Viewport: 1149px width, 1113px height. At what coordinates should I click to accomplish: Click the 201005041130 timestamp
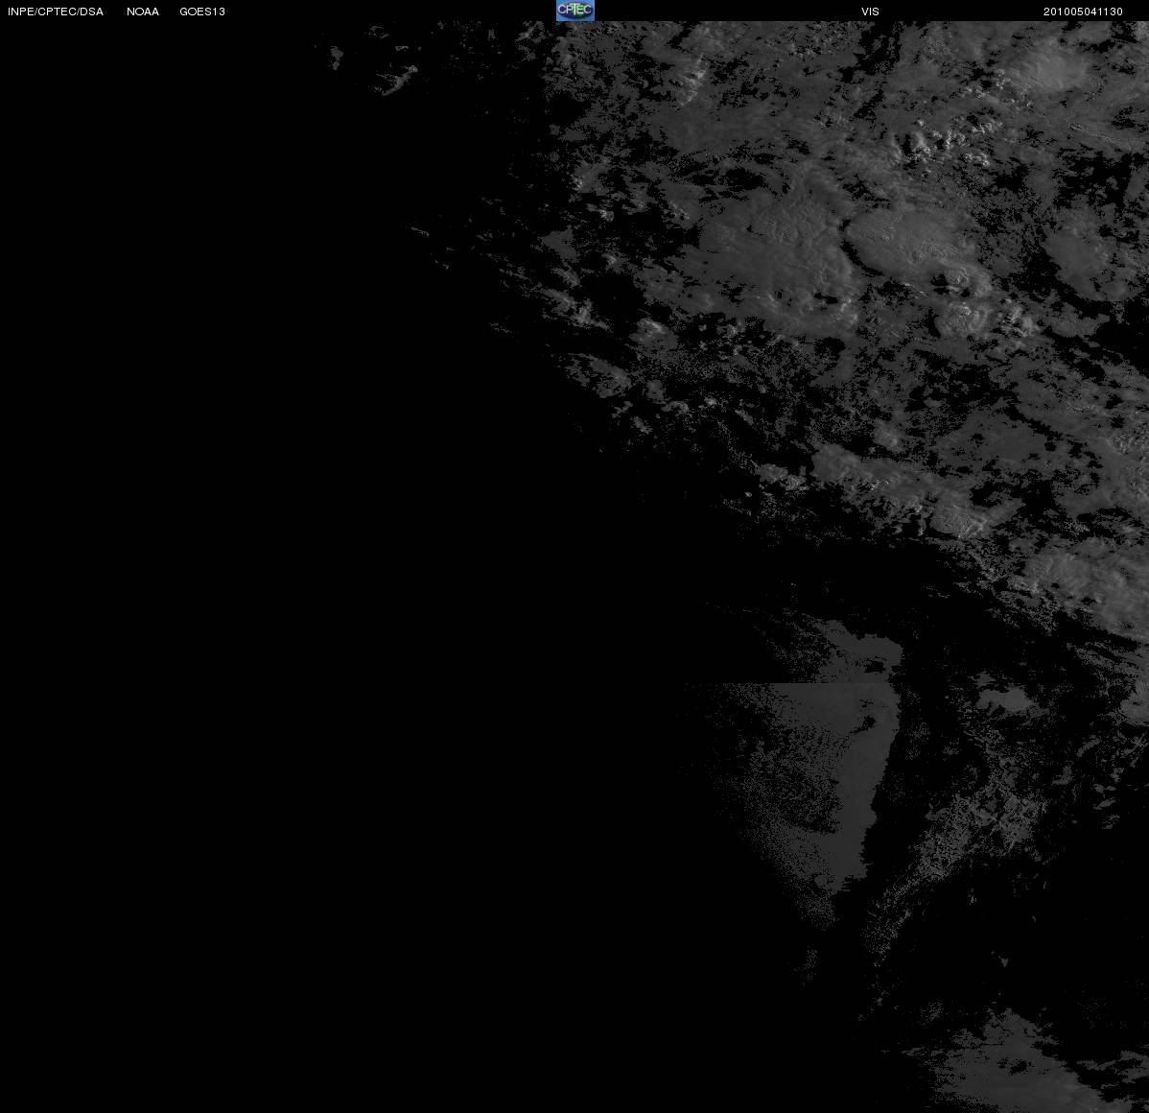coord(1083,12)
